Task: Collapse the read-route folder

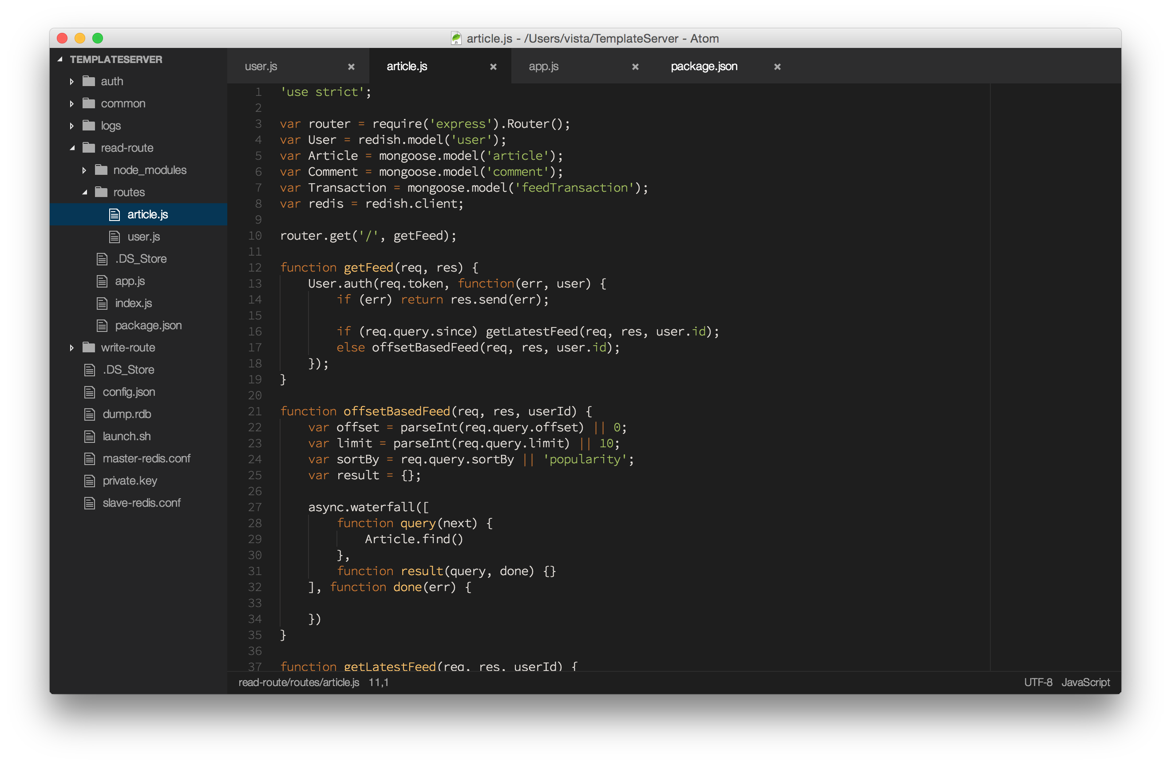Action: coord(72,148)
